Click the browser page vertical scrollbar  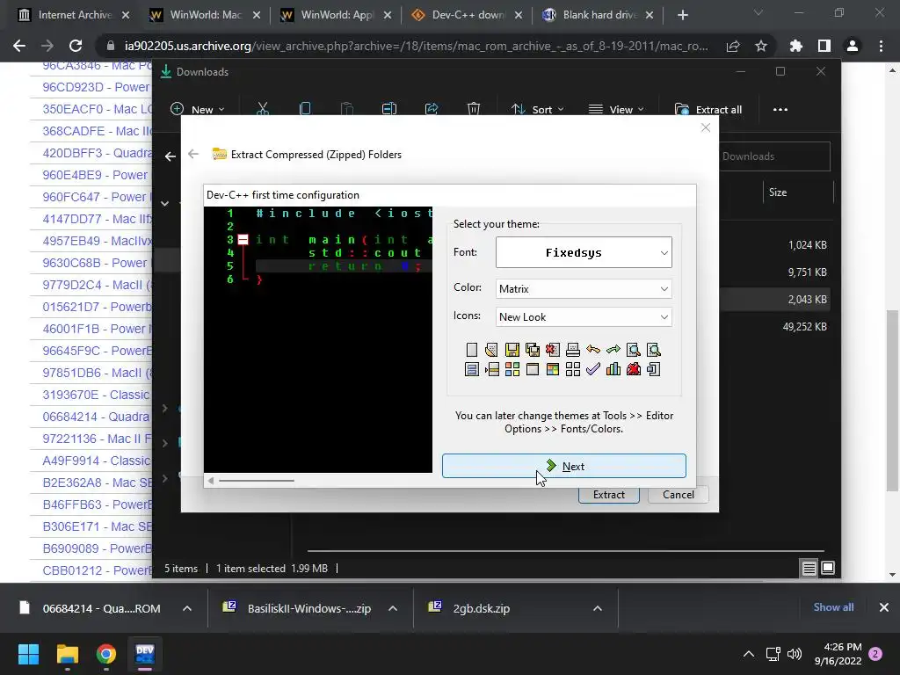892,400
